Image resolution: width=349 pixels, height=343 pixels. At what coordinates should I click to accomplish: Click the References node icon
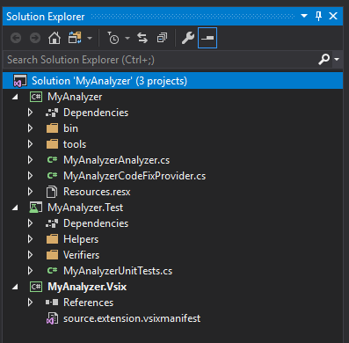coord(52,303)
